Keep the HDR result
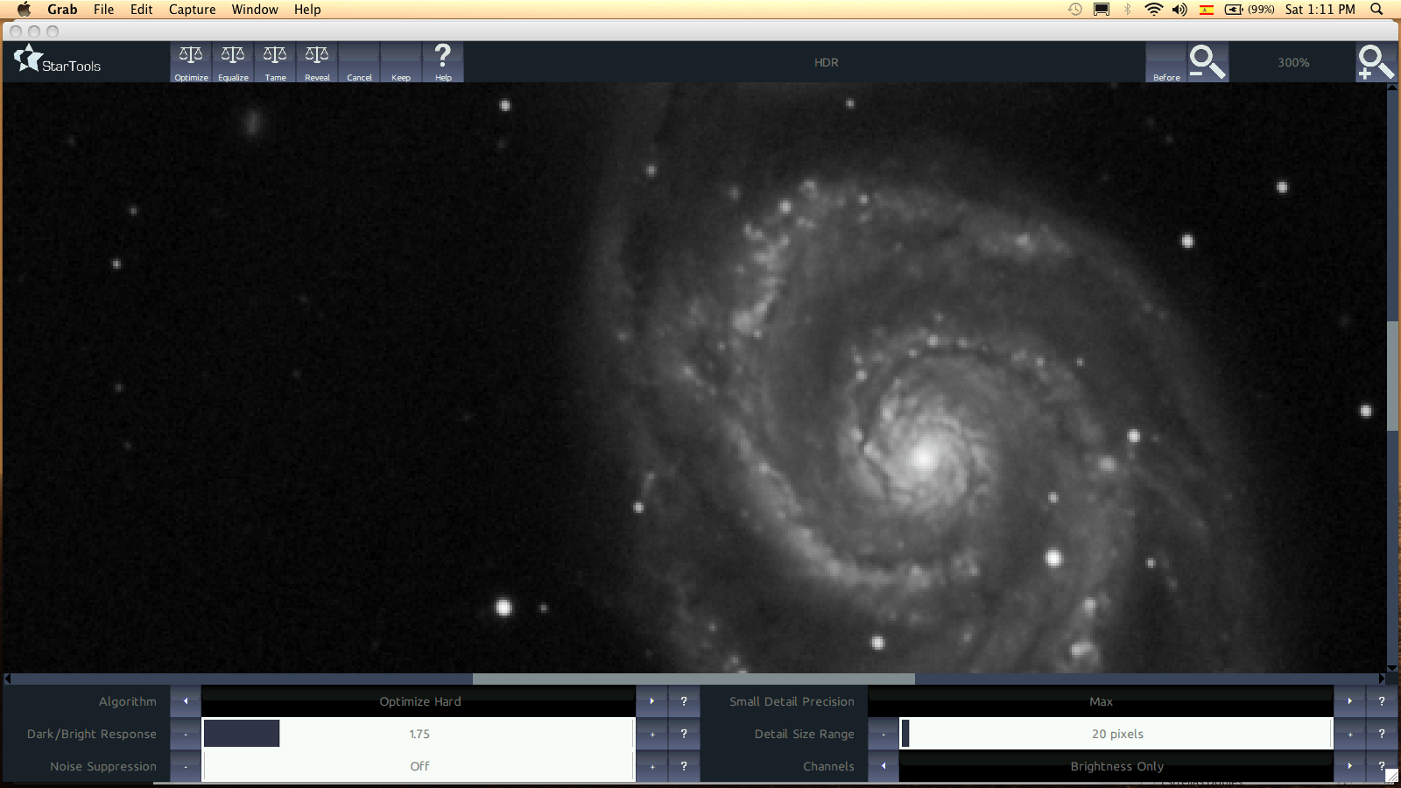This screenshot has width=1401, height=788. [401, 62]
